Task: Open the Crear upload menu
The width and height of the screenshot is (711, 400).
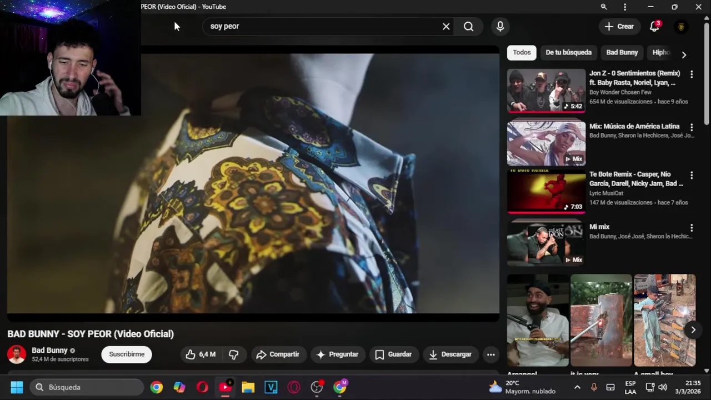Action: click(x=619, y=26)
